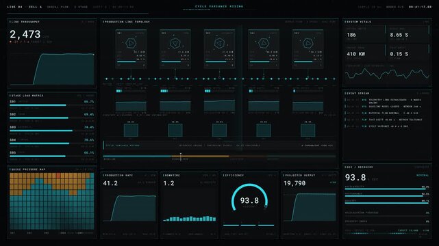Select the Queue Pressure Map panel title
This screenshot has width=439, height=246.
pos(27,169)
